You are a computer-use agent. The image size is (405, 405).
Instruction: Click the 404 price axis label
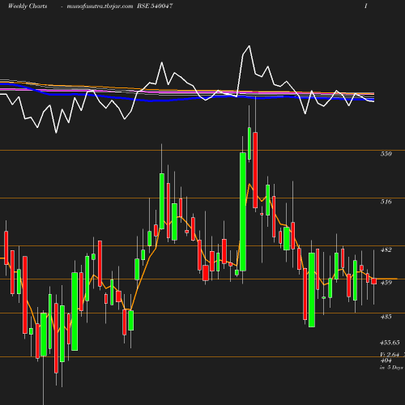(386, 360)
